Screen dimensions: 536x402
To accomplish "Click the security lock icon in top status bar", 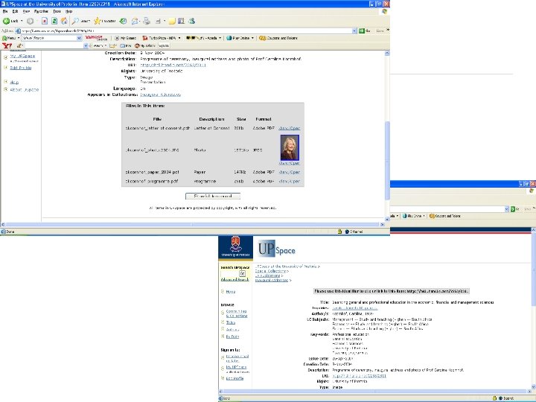I will click(x=339, y=232).
